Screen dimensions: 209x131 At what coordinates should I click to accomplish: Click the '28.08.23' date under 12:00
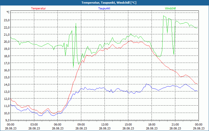click(105, 128)
